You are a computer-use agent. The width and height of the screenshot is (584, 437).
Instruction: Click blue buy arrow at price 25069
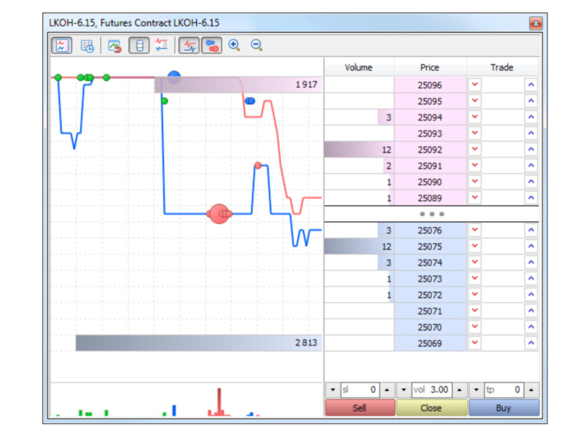pyautogui.click(x=531, y=343)
